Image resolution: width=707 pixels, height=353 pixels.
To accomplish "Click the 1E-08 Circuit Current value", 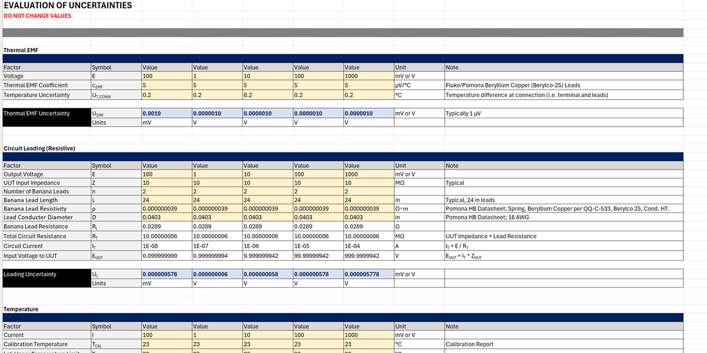I will pyautogui.click(x=150, y=246).
